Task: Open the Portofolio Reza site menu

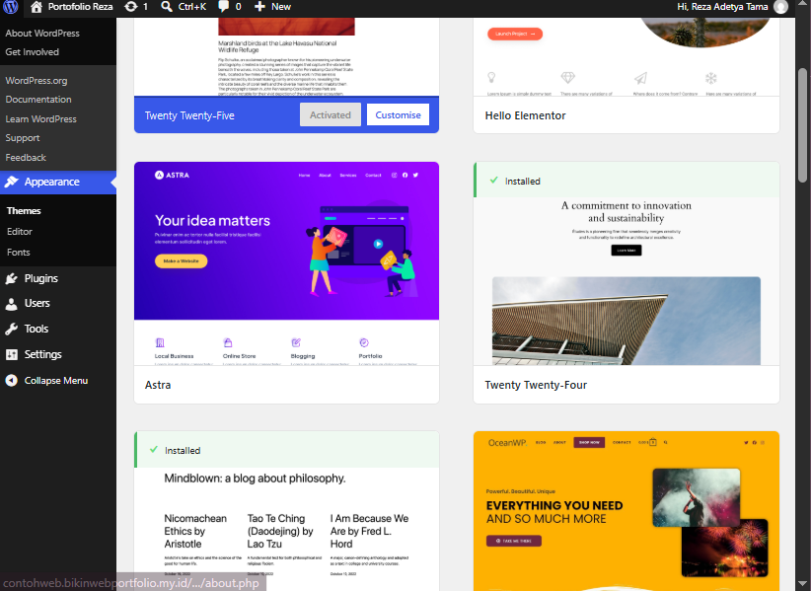Action: (x=72, y=7)
